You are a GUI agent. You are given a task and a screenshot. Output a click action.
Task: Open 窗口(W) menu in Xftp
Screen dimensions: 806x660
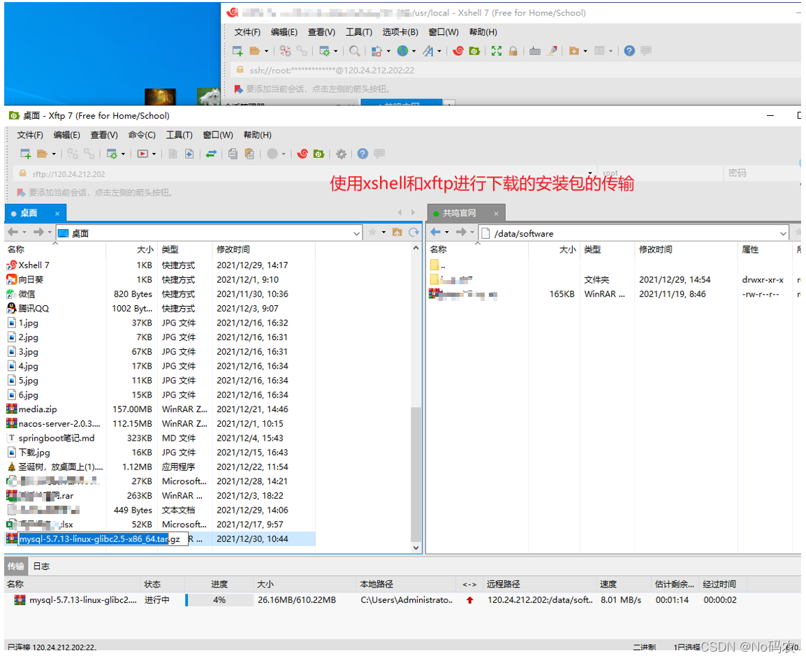(x=218, y=135)
